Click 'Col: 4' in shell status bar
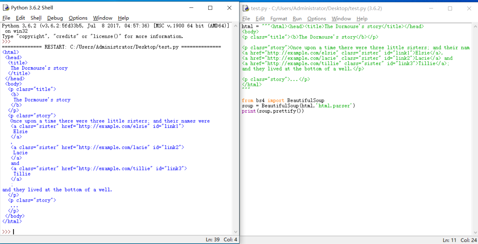Viewport: 478px width, 244px height. (x=230, y=239)
